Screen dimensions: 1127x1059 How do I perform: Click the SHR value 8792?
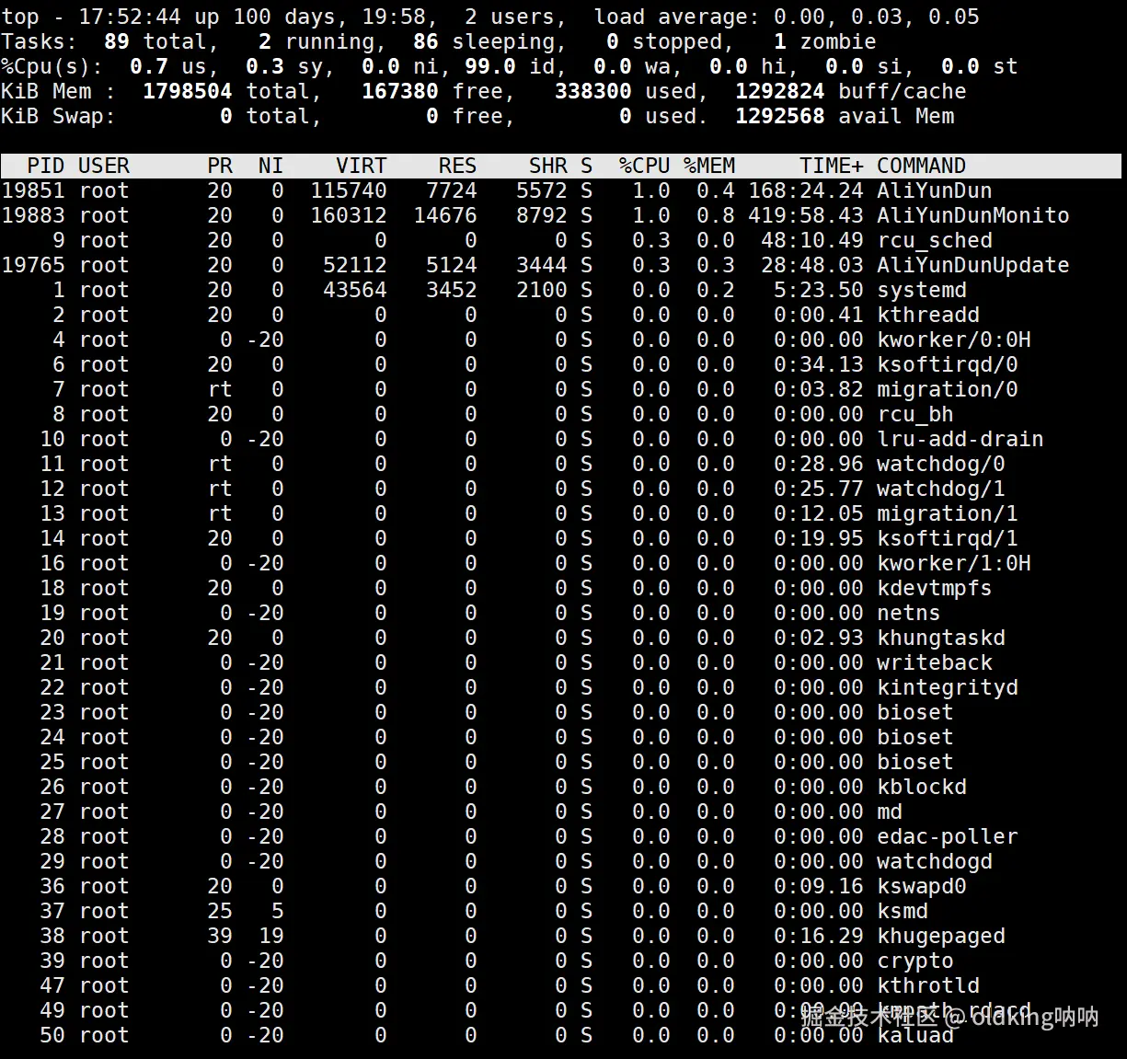[542, 215]
